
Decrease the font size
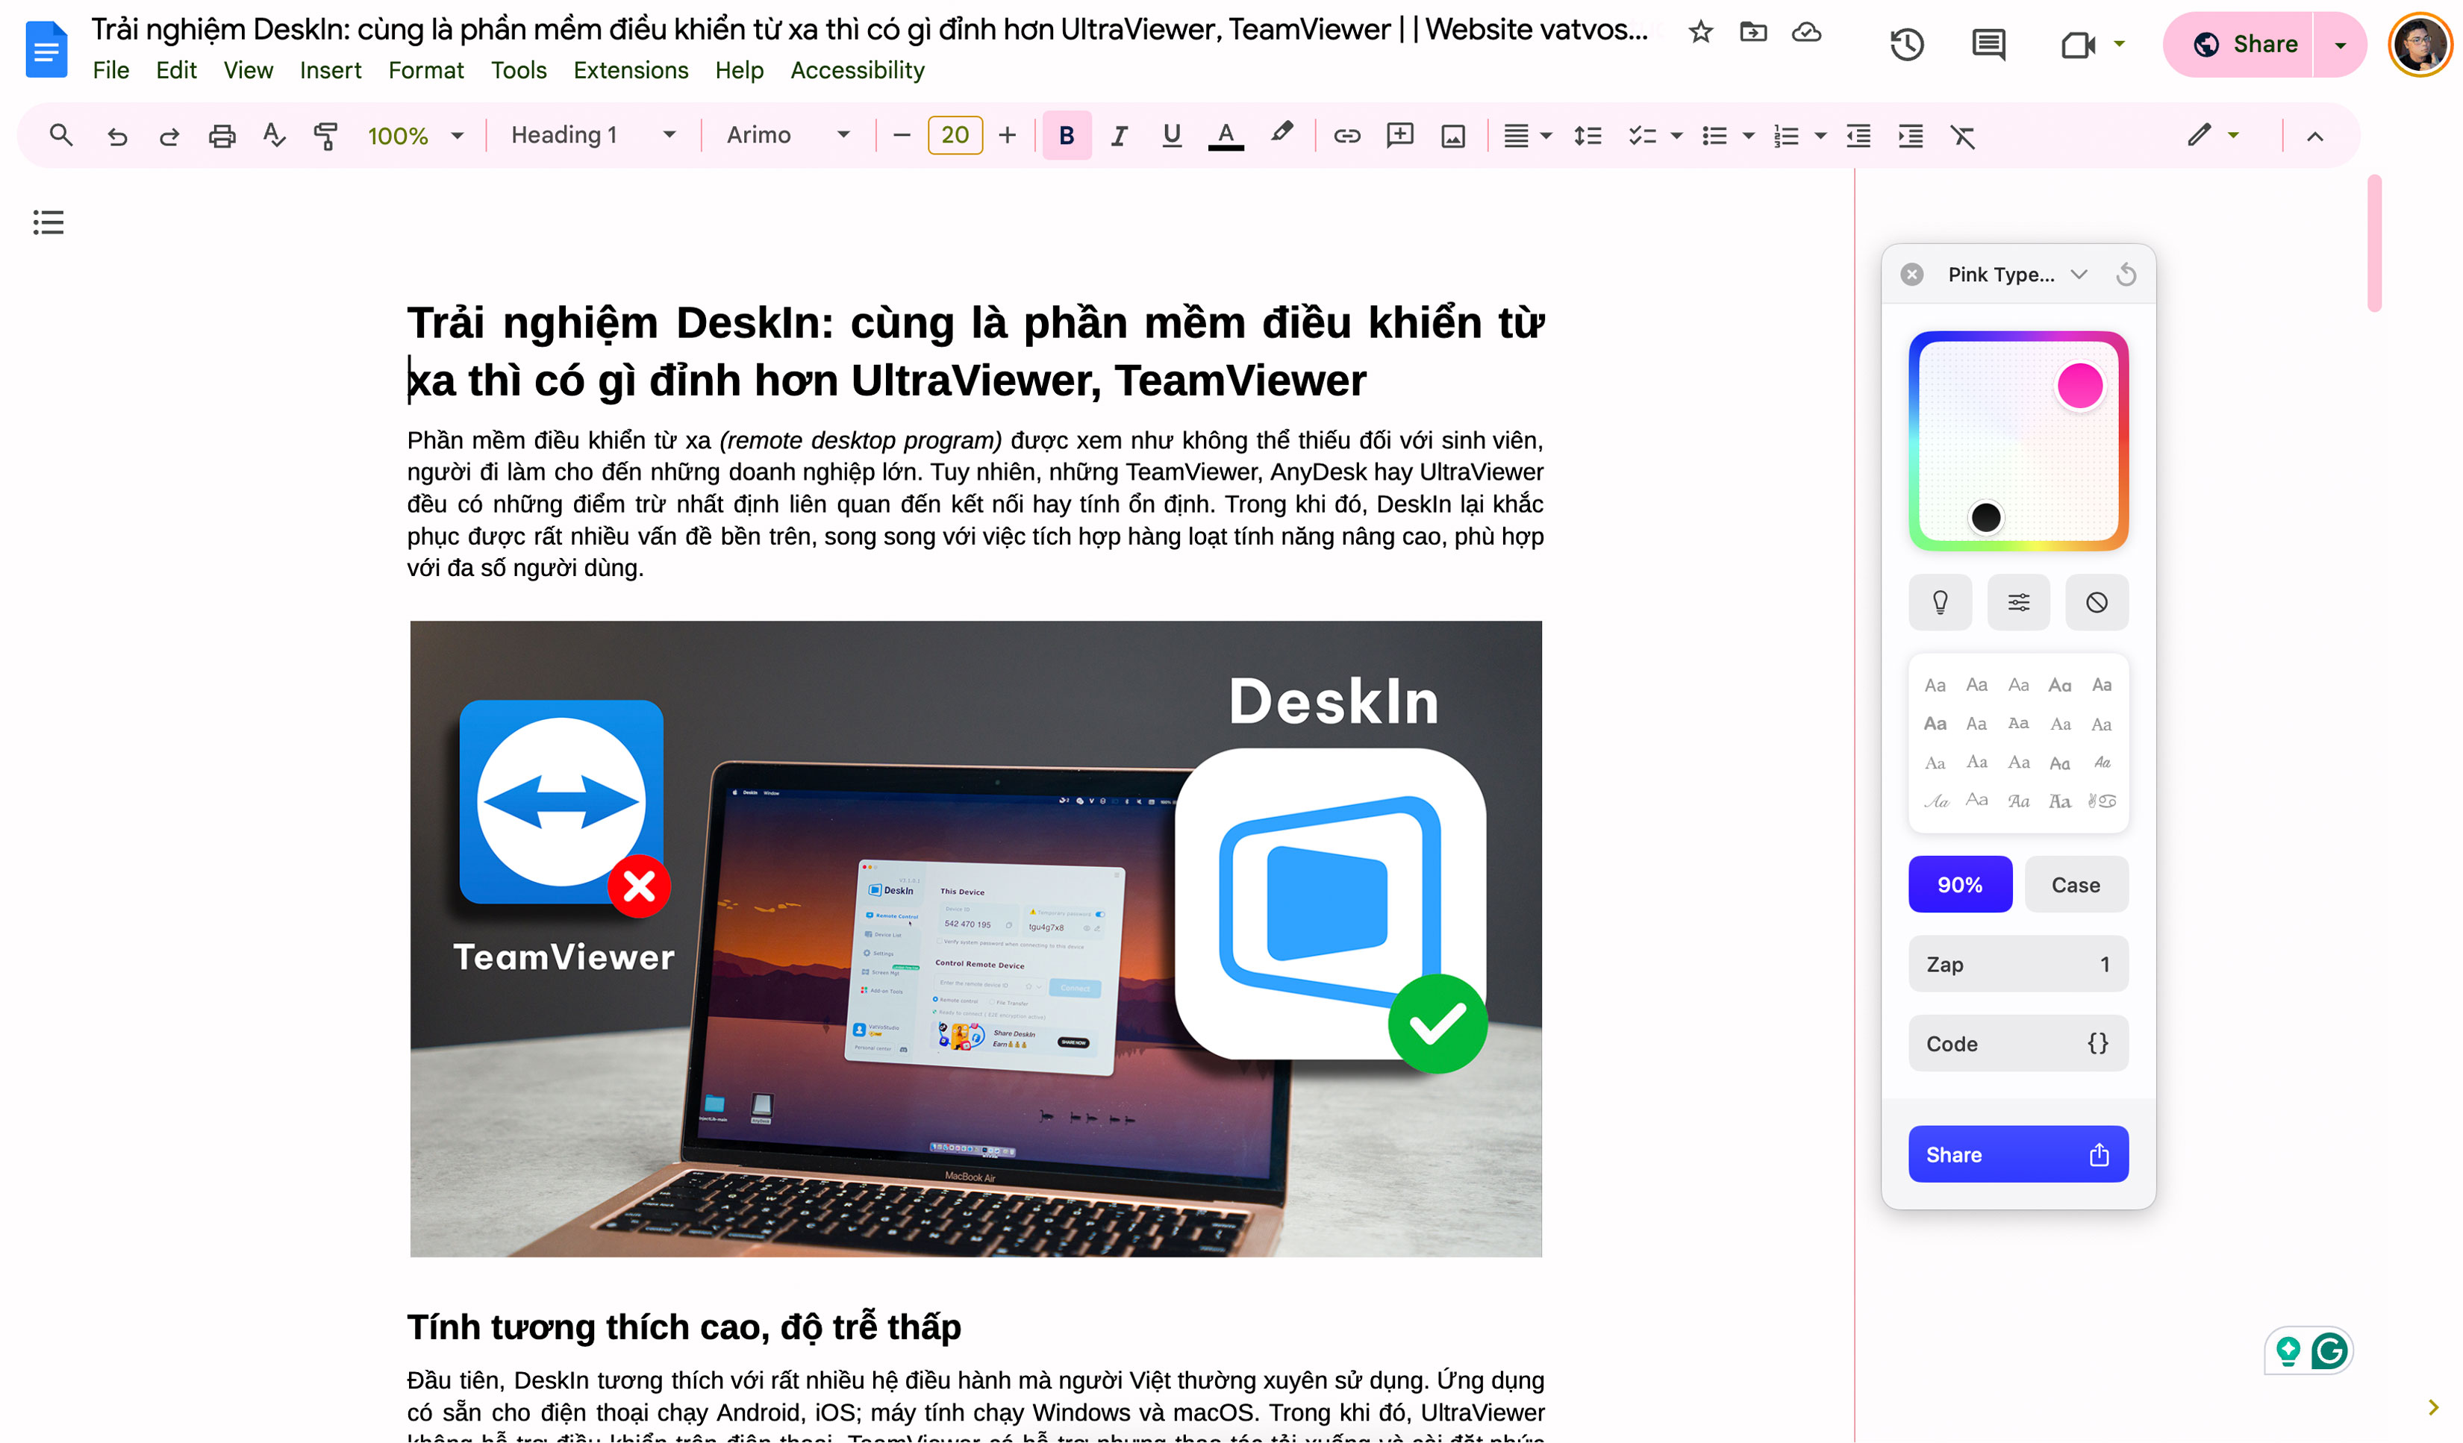[902, 136]
